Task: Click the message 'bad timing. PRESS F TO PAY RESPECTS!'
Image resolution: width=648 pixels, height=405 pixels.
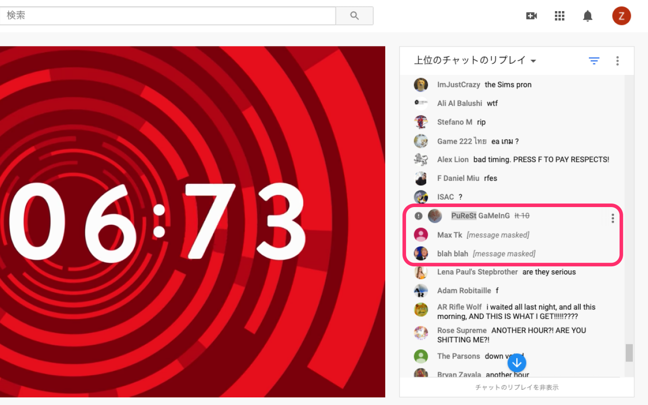Action: [x=541, y=159]
